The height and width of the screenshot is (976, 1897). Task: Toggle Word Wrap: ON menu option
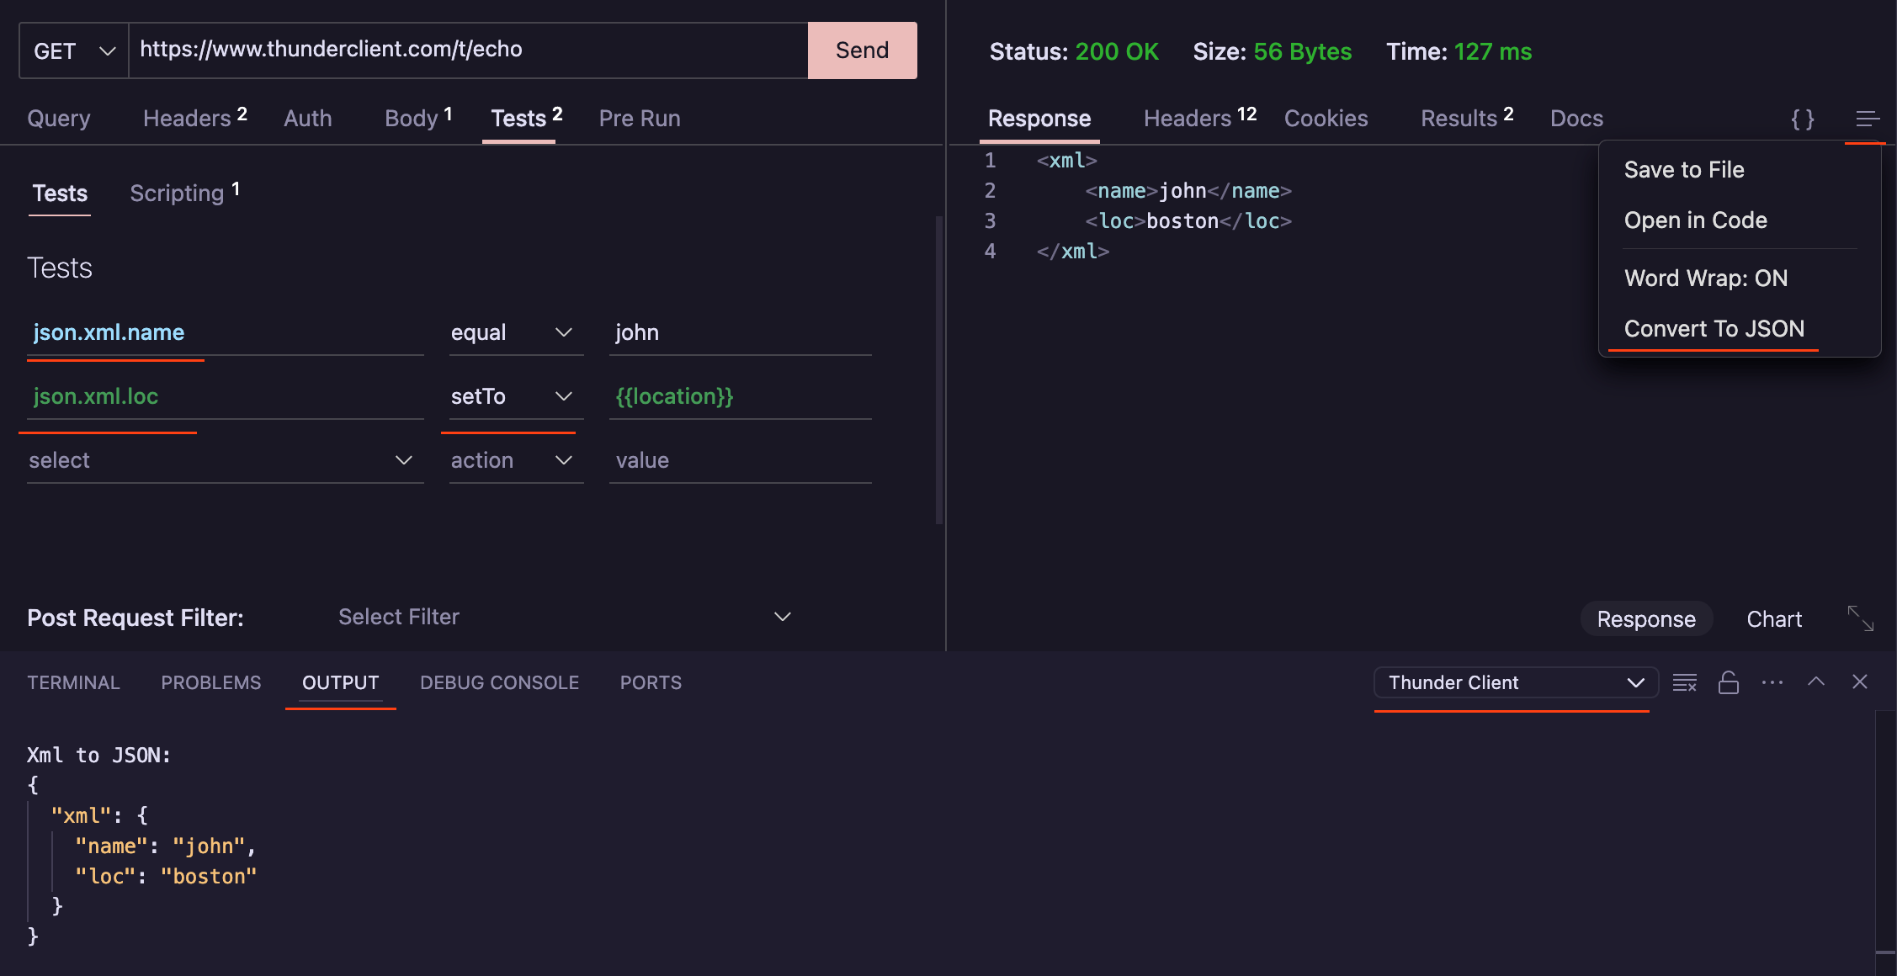point(1705,278)
